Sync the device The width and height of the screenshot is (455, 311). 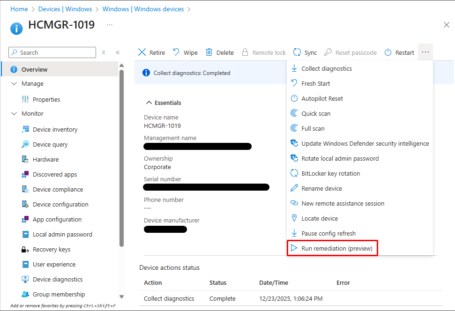pyautogui.click(x=305, y=52)
